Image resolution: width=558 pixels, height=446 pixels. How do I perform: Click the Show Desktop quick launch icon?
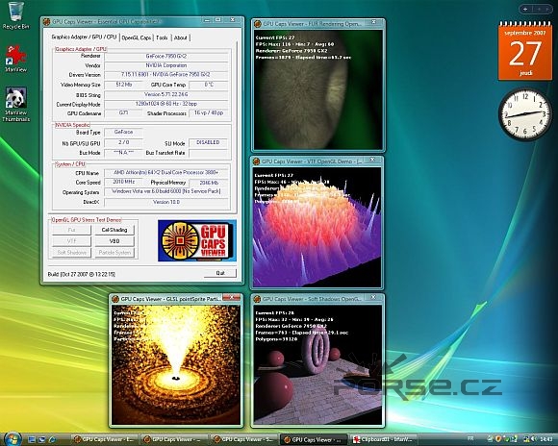(32, 439)
